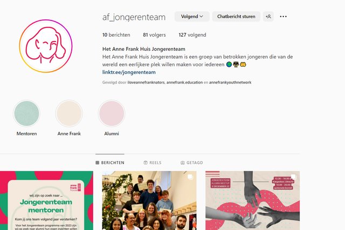Open the pink Alumni highlight
This screenshot has width=345, height=230.
click(x=112, y=114)
